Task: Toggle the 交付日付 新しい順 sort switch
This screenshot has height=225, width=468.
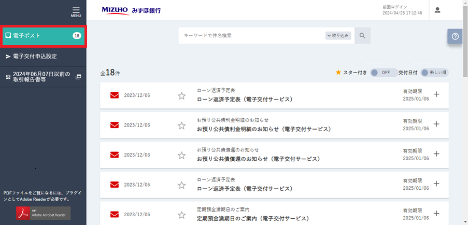Action: tap(434, 73)
